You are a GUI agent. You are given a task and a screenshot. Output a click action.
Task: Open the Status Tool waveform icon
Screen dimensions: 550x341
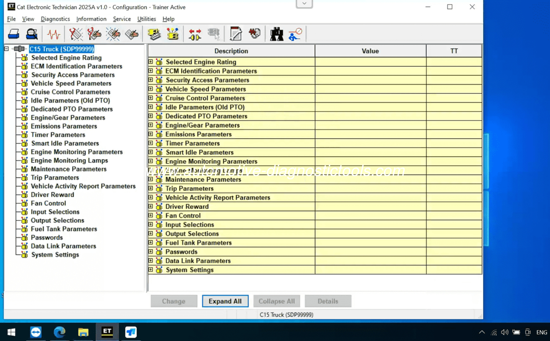tap(54, 34)
